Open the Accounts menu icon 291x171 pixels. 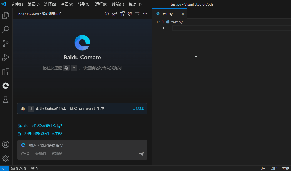[6, 144]
